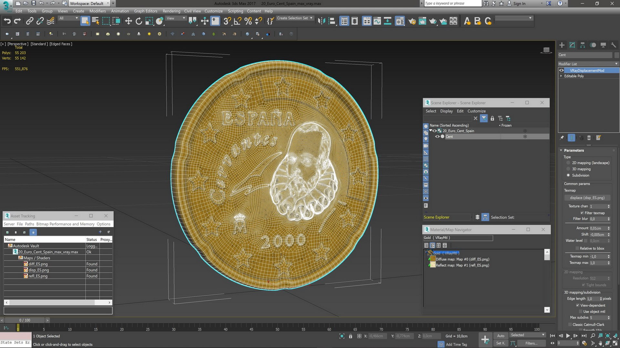The image size is (620, 348).
Task: Click Play Animation button
Action: point(568,336)
